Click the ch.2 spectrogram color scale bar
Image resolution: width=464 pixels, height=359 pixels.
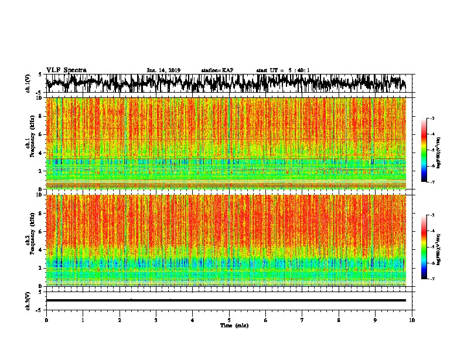[424, 247]
